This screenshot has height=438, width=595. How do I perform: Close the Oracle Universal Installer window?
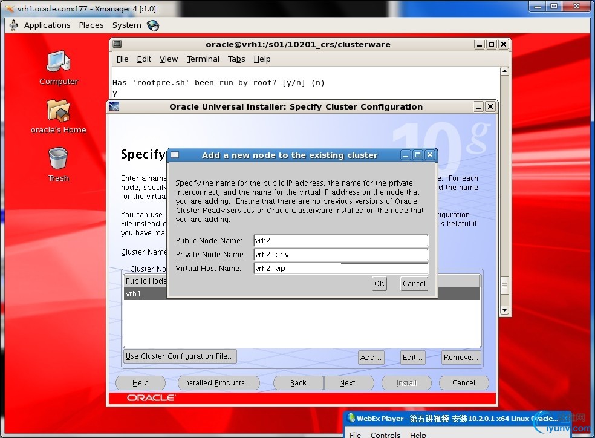click(x=490, y=106)
